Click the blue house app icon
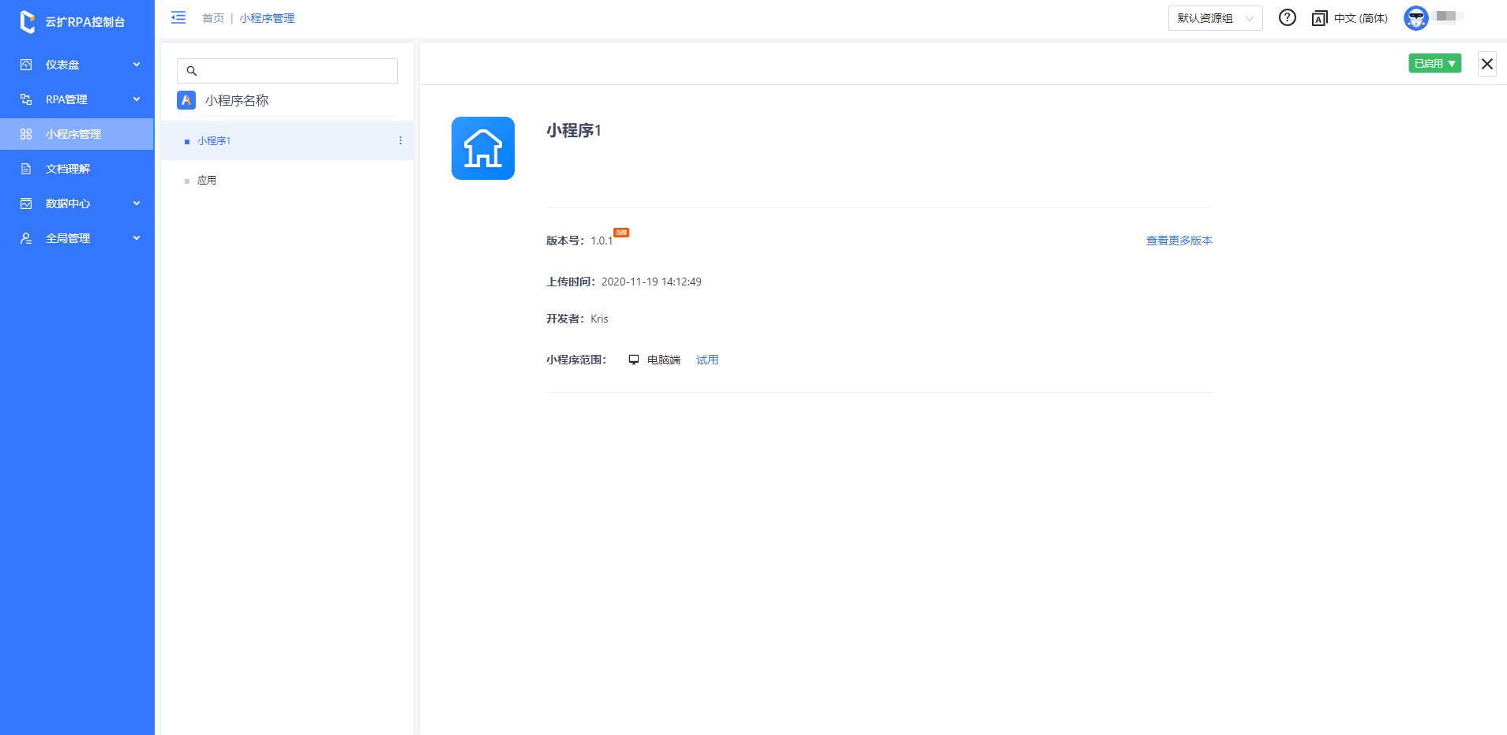 point(483,148)
